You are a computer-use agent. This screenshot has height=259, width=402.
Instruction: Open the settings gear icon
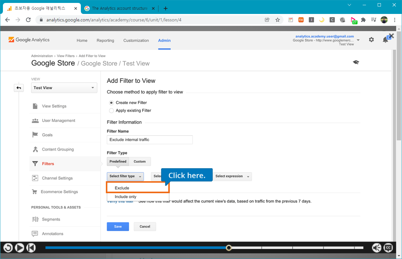pos(371,40)
